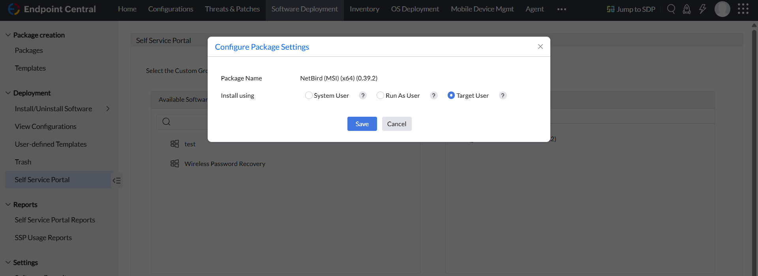Close the Configure Package Settings dialog
The image size is (758, 276).
click(540, 47)
